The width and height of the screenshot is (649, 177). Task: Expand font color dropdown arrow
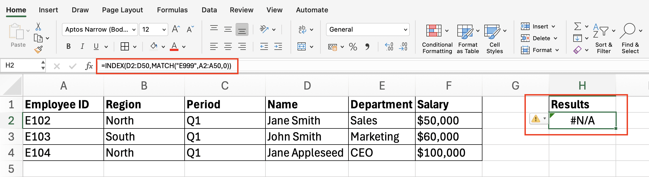(184, 47)
